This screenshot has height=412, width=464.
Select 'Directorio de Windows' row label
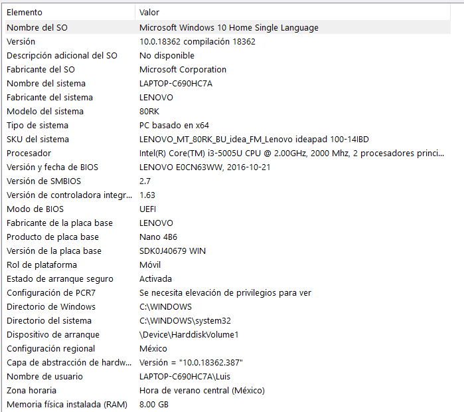point(51,306)
